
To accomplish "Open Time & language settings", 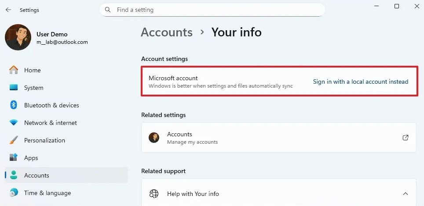I will [66, 193].
